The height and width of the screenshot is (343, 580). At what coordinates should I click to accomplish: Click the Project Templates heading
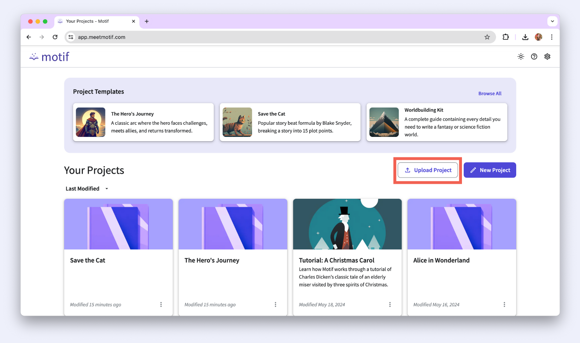coord(98,92)
